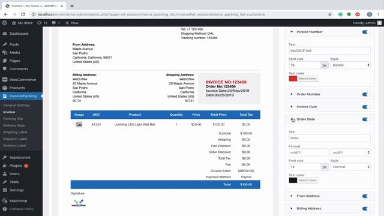Toggle the Order Date switch
384x216 pixels.
pos(365,119)
